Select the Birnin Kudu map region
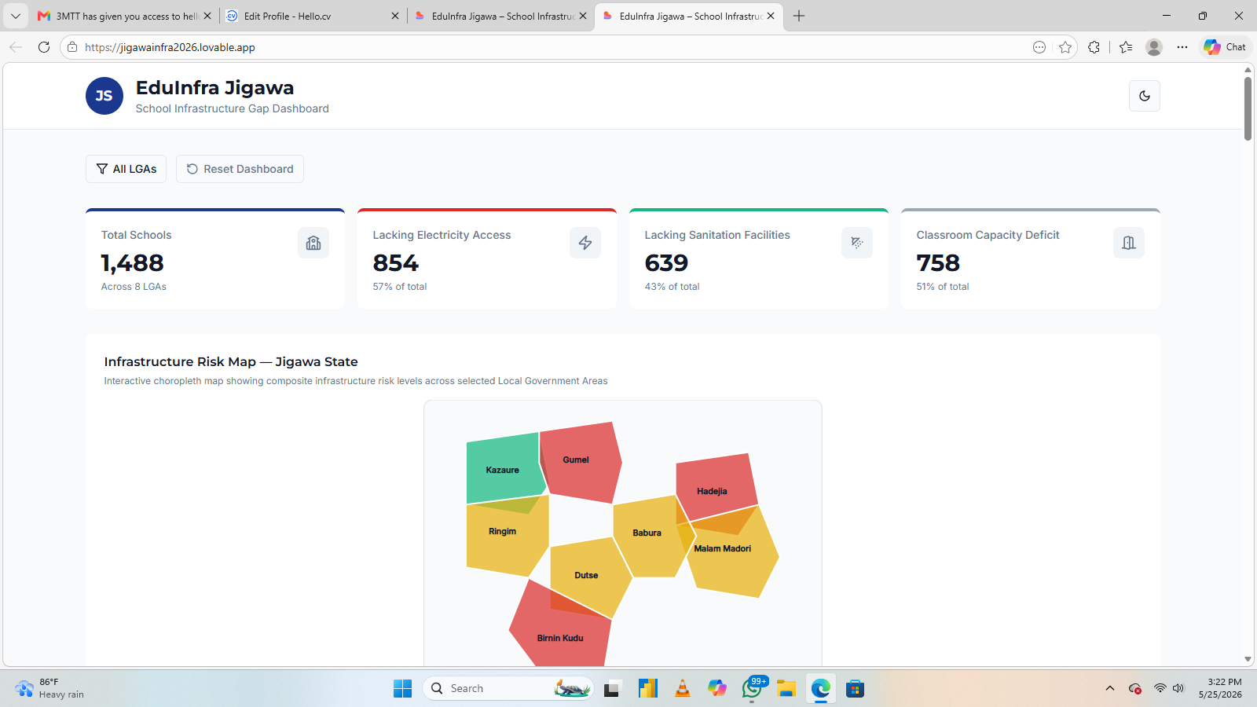Screen dimensions: 1257x707 (559, 628)
